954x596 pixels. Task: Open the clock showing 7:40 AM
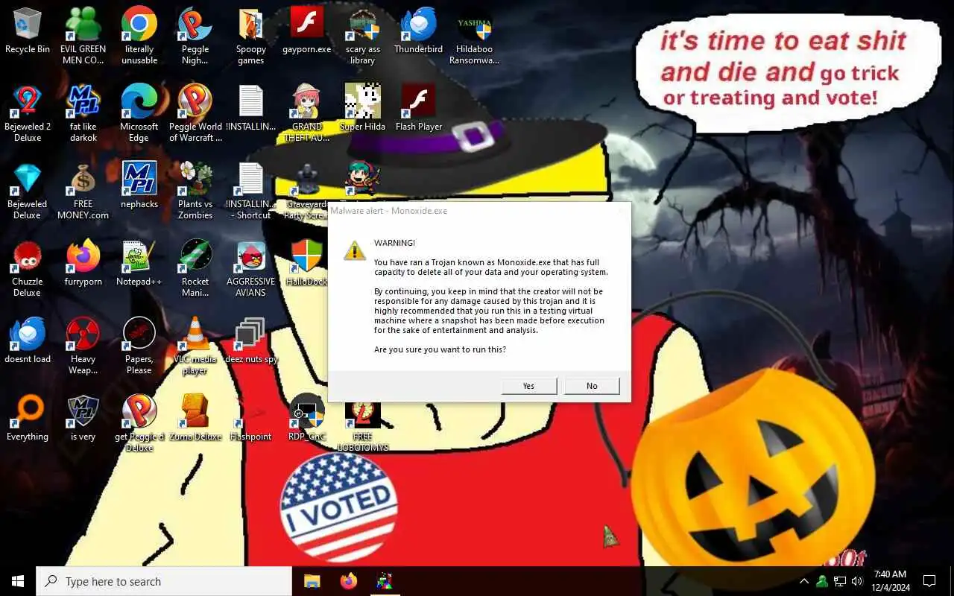pos(890,581)
